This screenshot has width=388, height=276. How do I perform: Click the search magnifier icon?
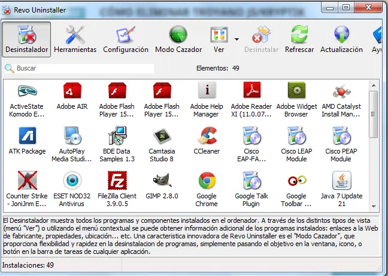(10, 68)
